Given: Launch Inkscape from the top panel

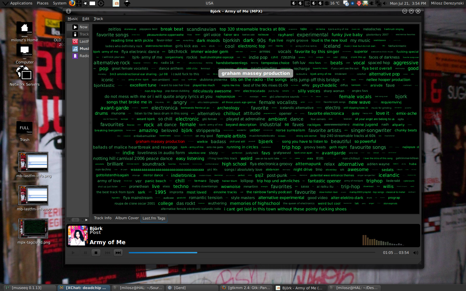Looking at the screenshot, I should pos(127,3).
